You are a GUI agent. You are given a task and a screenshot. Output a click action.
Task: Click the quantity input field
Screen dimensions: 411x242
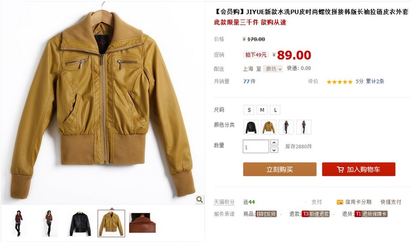click(256, 146)
